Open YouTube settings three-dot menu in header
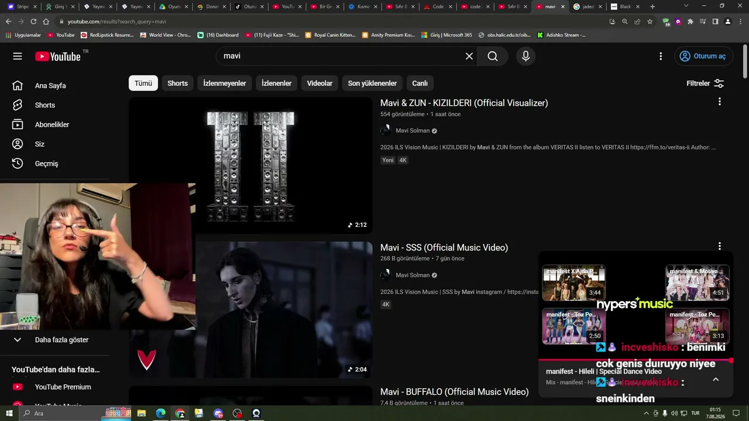This screenshot has height=421, width=749. coord(661,56)
